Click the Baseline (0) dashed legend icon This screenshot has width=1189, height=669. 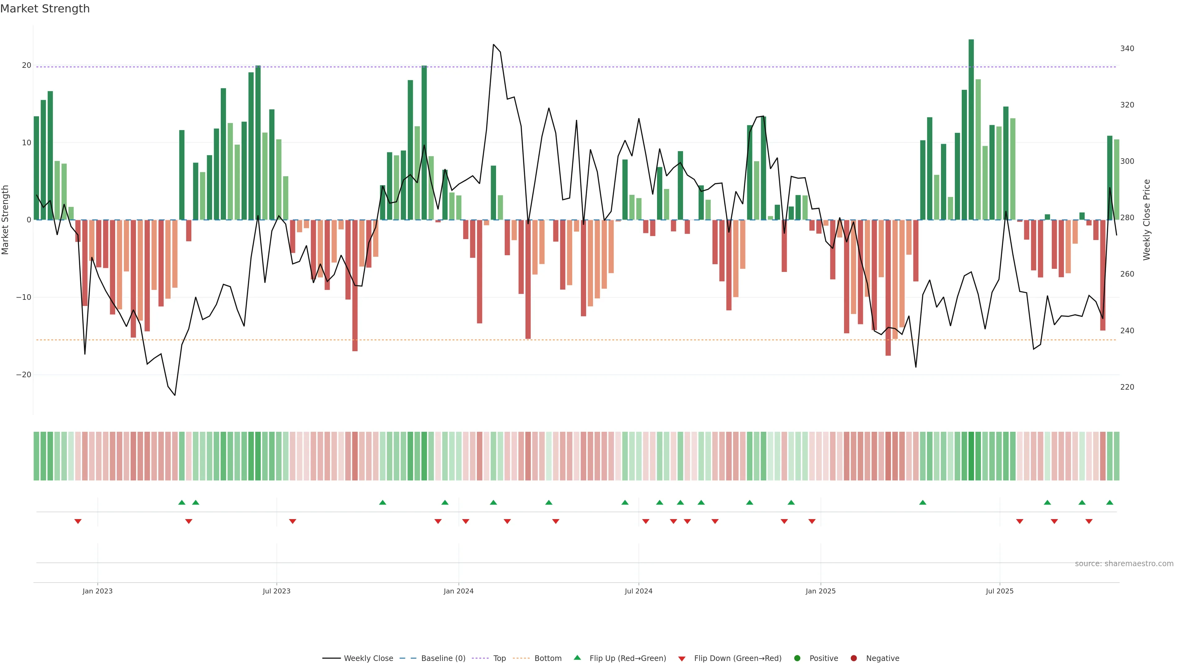pos(407,658)
